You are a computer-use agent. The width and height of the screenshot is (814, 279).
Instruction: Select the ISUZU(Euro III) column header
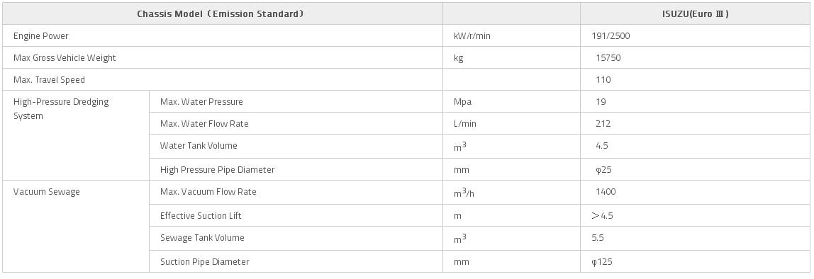(x=696, y=14)
